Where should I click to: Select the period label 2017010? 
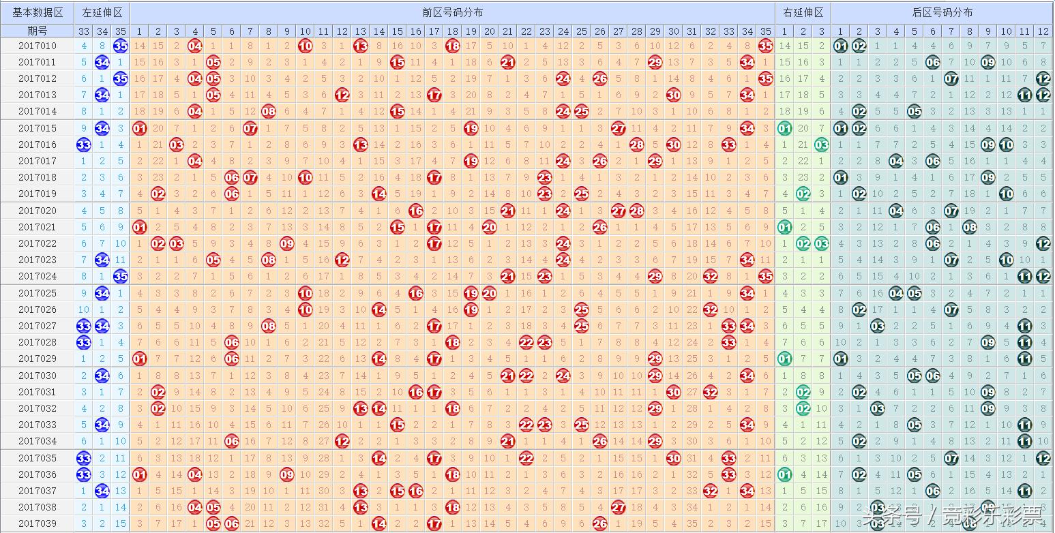pyautogui.click(x=38, y=46)
